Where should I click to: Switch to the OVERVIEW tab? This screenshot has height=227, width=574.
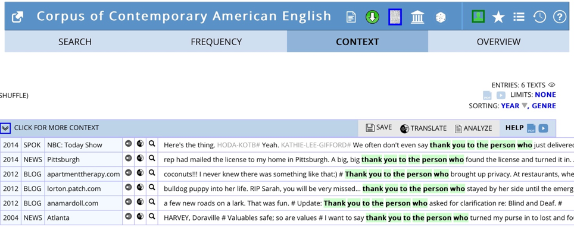498,42
